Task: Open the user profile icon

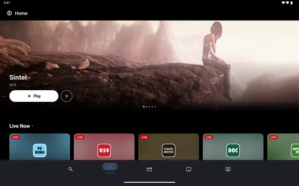Action: pyautogui.click(x=9, y=13)
